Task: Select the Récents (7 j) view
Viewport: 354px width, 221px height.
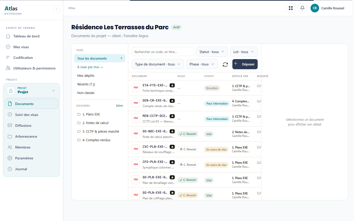Action: 100,84
